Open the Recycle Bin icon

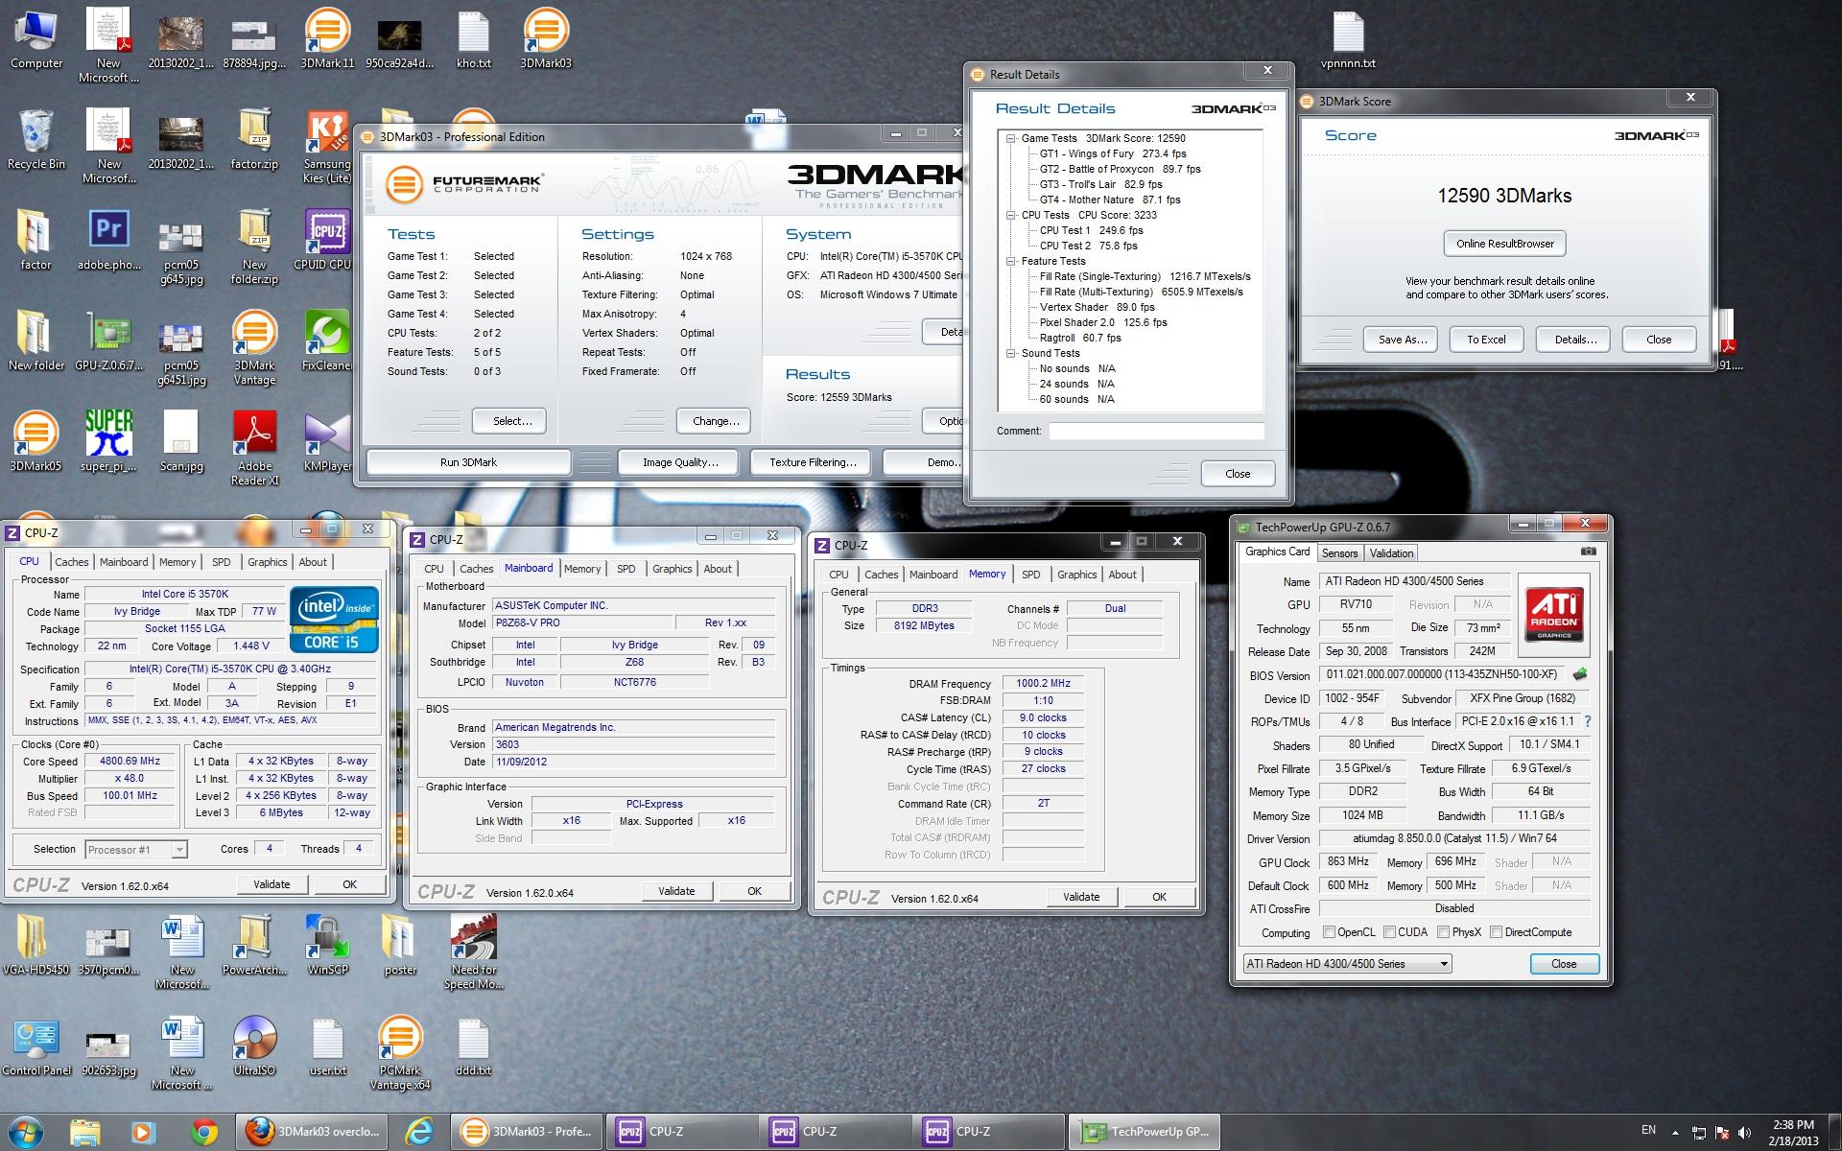coord(36,139)
